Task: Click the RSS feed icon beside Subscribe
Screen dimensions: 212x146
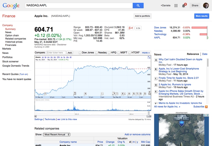Action: (206, 107)
